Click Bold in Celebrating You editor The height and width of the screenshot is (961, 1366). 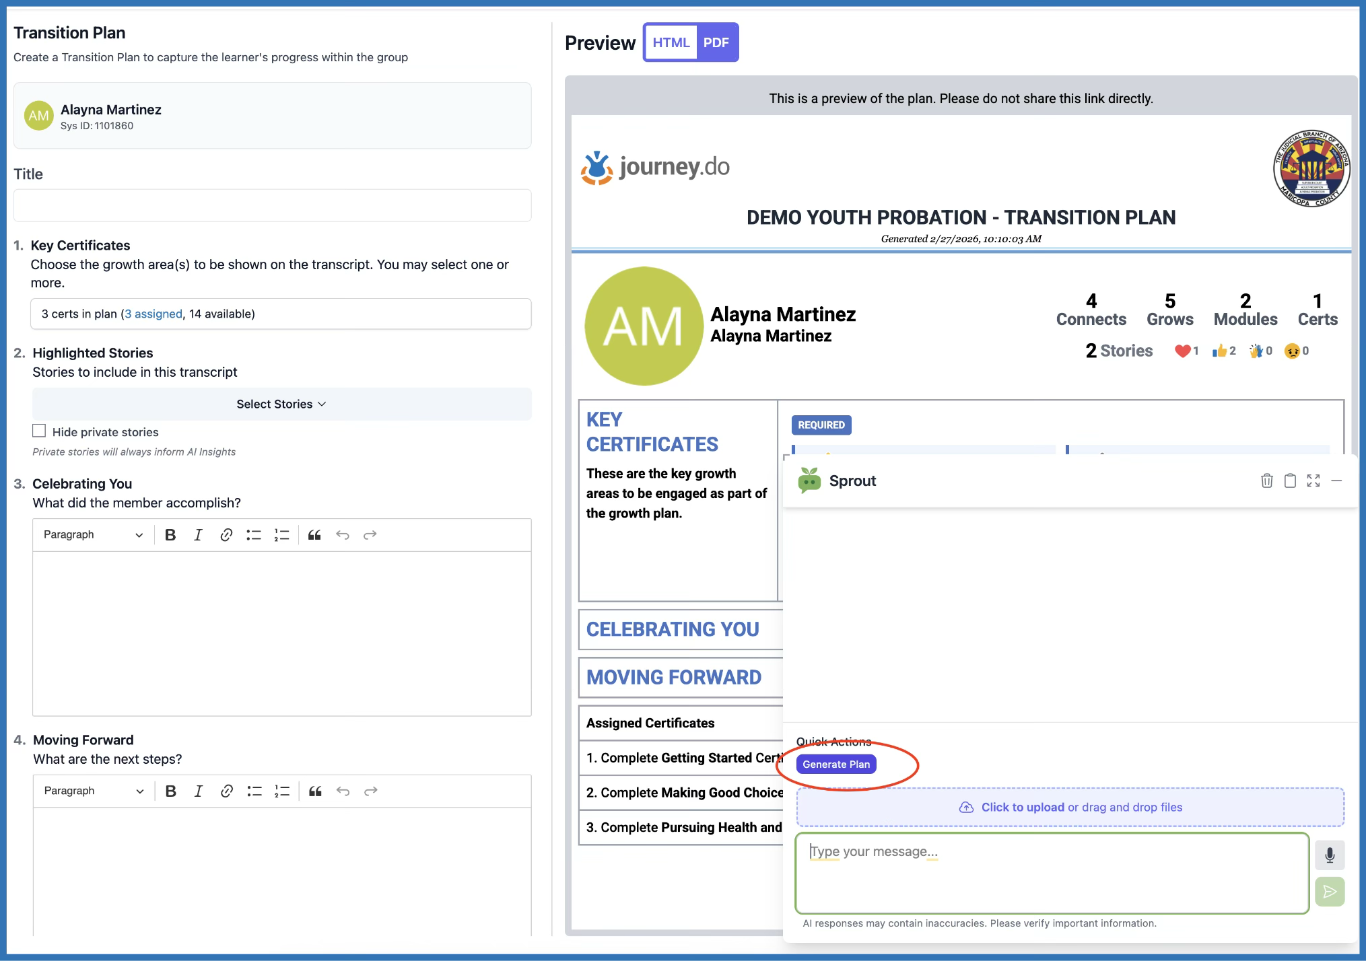pyautogui.click(x=170, y=535)
